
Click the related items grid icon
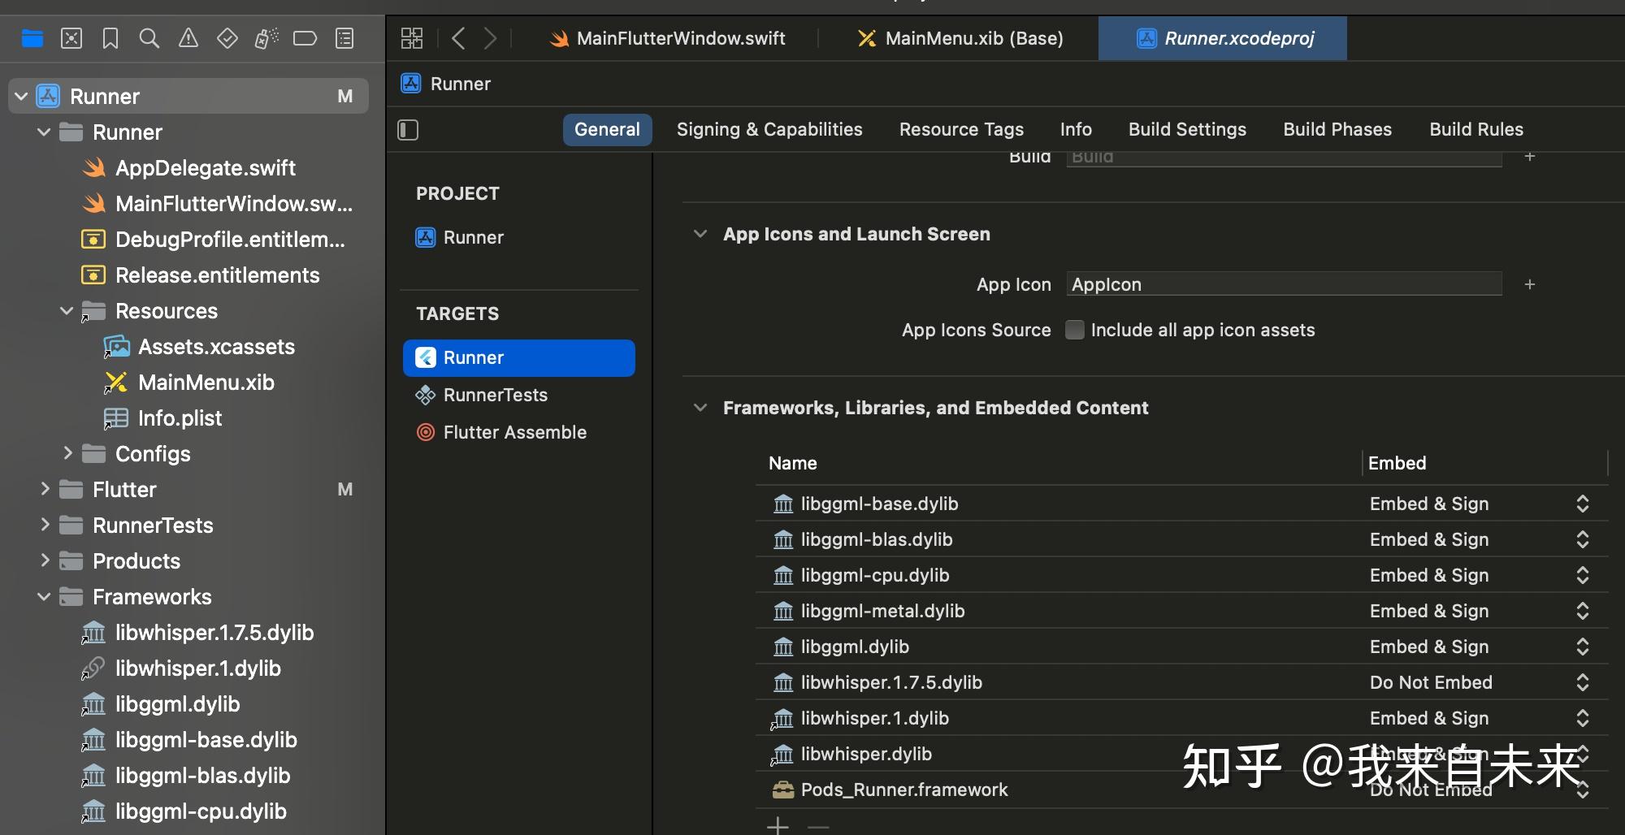coord(412,38)
